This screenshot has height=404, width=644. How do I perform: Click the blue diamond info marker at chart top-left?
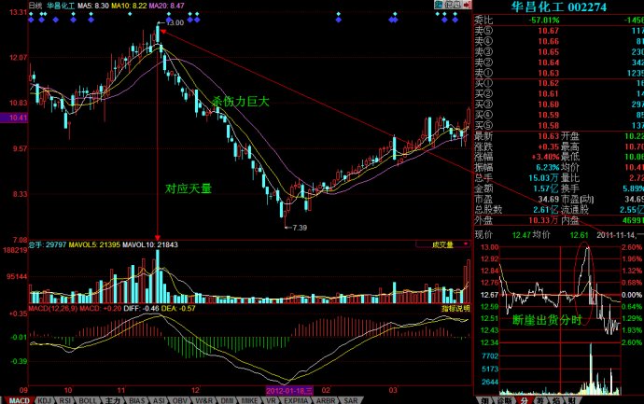coord(31,19)
